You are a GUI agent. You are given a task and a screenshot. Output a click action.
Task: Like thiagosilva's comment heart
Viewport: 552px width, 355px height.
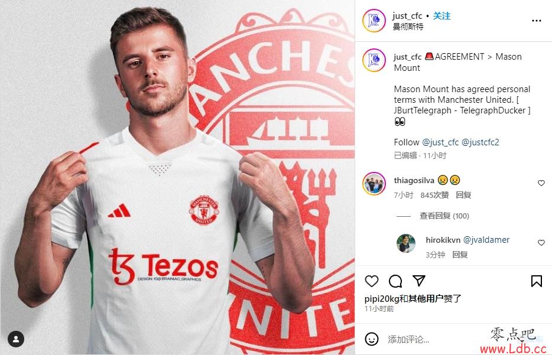541,183
